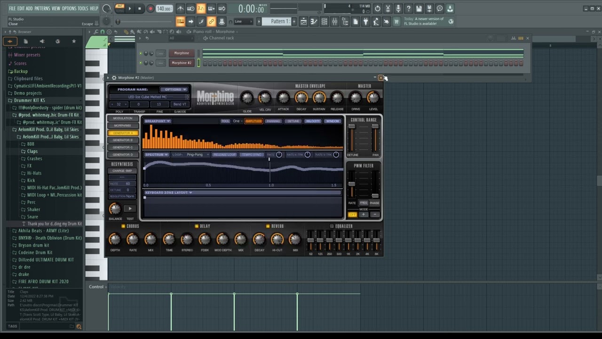
Task: Toggle PWM filter mode OFF button
Action: 352,215
